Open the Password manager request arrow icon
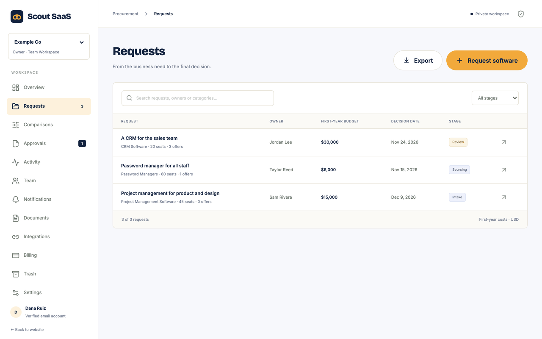This screenshot has height=339, width=542. pyautogui.click(x=504, y=170)
